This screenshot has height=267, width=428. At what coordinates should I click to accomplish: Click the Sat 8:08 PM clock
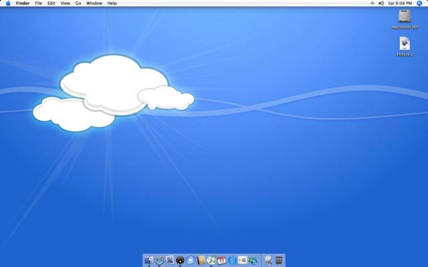400,3
